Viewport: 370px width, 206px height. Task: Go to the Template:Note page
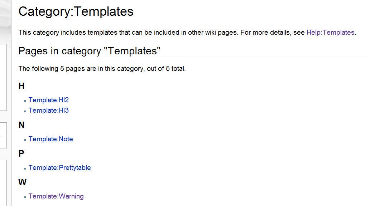[51, 139]
